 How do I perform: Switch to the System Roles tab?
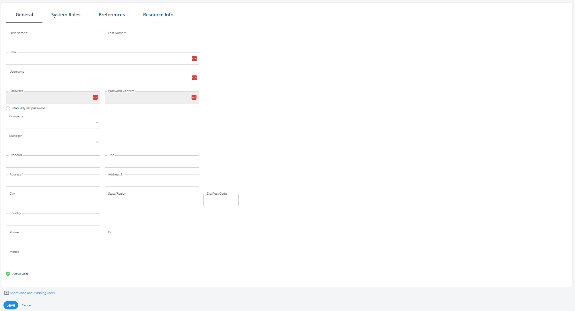click(66, 15)
